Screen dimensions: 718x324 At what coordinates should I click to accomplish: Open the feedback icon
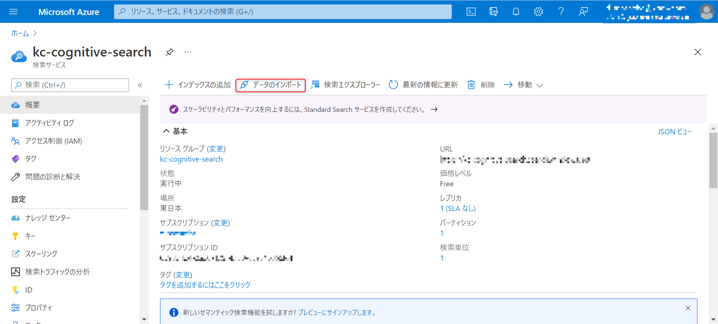[583, 12]
